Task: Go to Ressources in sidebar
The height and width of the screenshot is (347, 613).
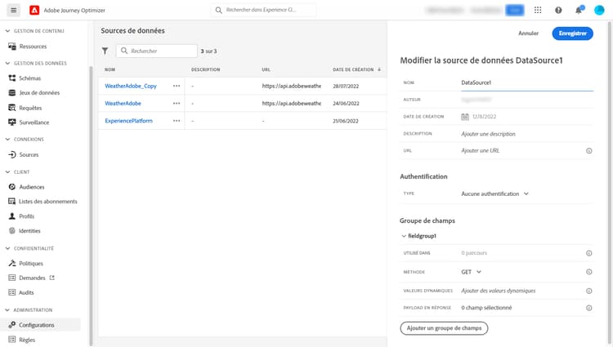Action: 33,47
